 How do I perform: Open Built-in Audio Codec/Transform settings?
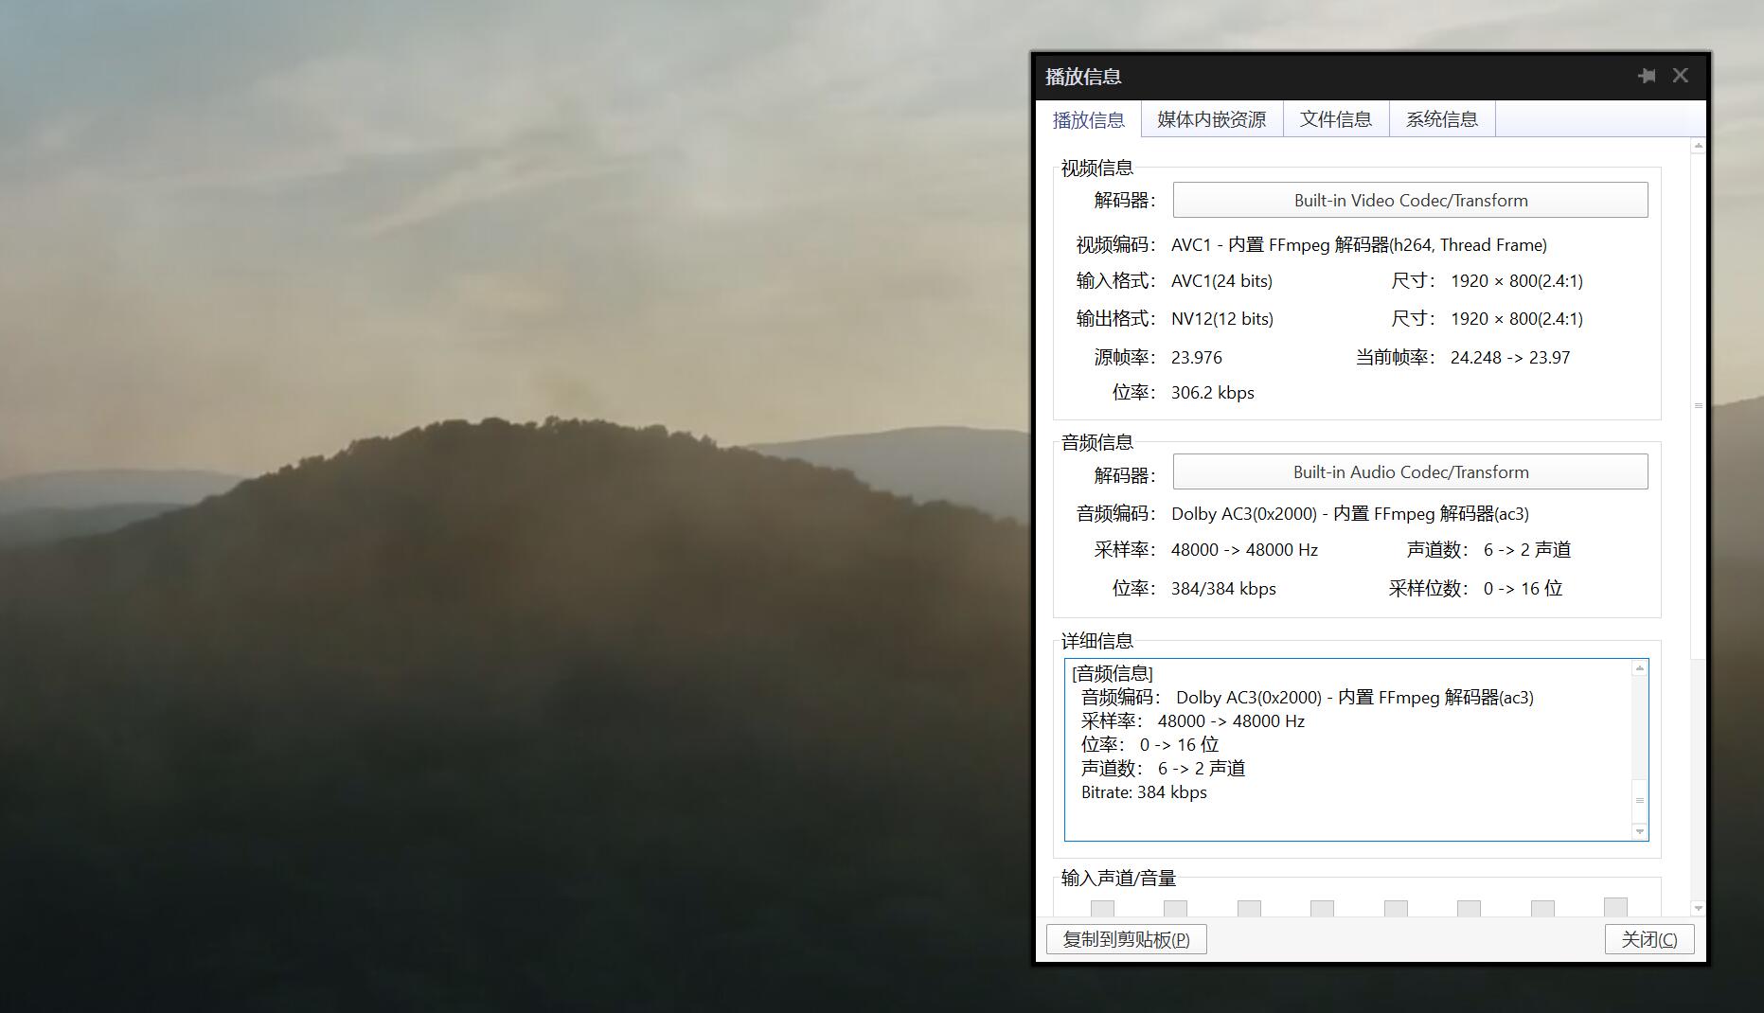click(x=1410, y=471)
